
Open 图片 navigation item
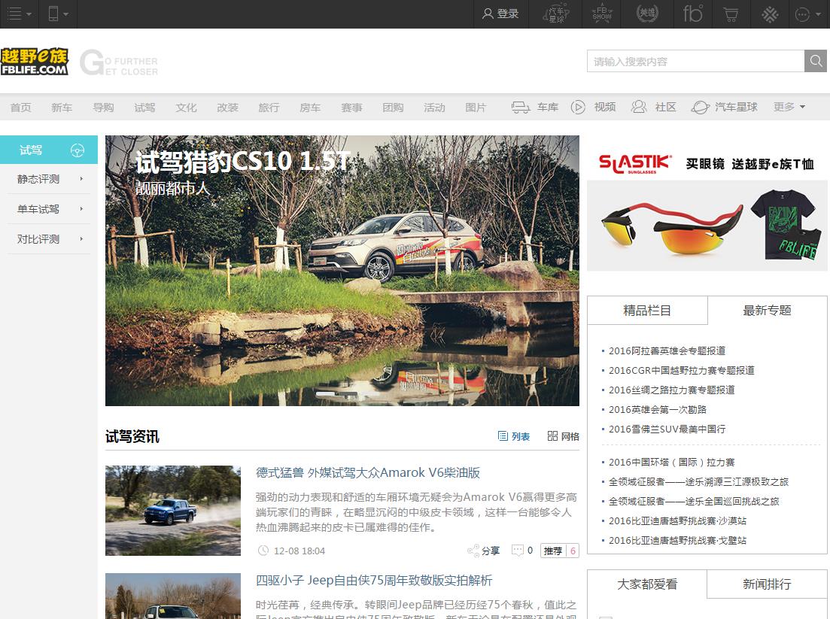tap(476, 108)
